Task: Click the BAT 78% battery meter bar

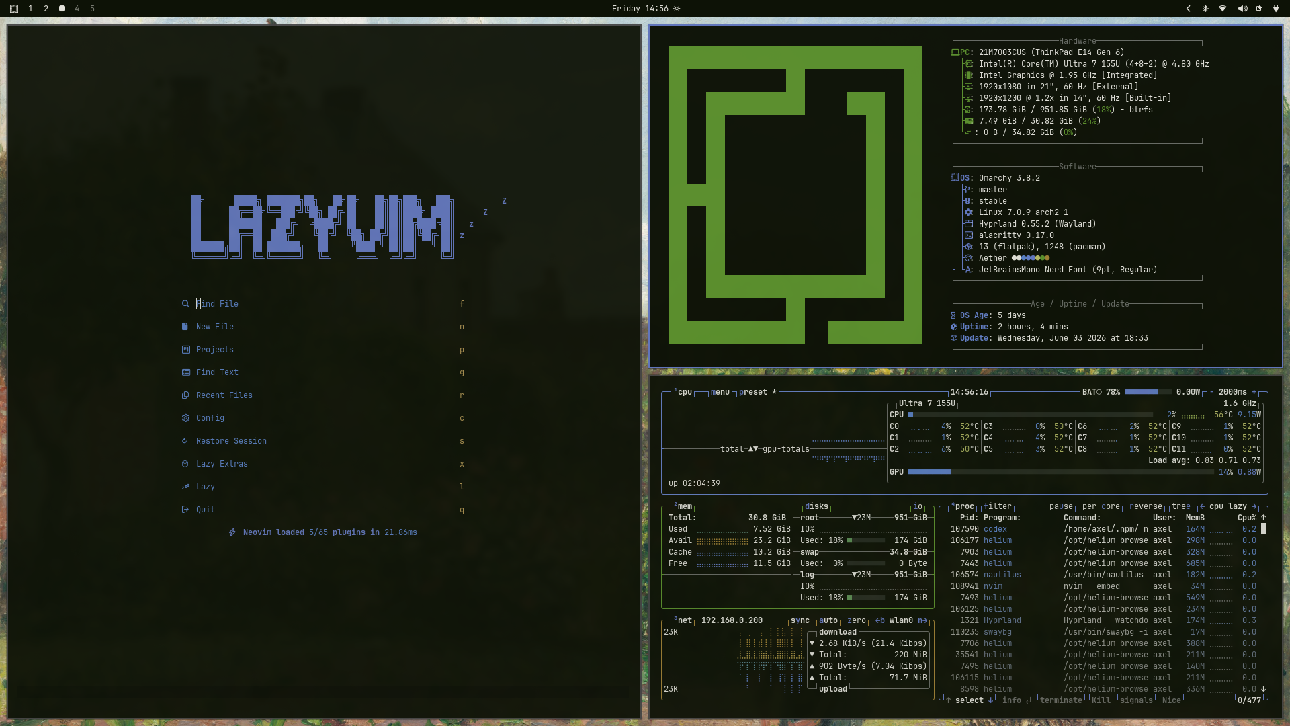Action: click(x=1147, y=392)
